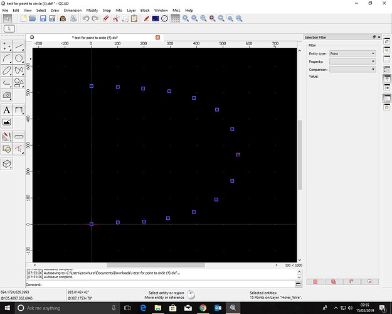Open the Entity type dropdown showing Point
Viewport: 392px width, 314px height.
click(x=352, y=53)
